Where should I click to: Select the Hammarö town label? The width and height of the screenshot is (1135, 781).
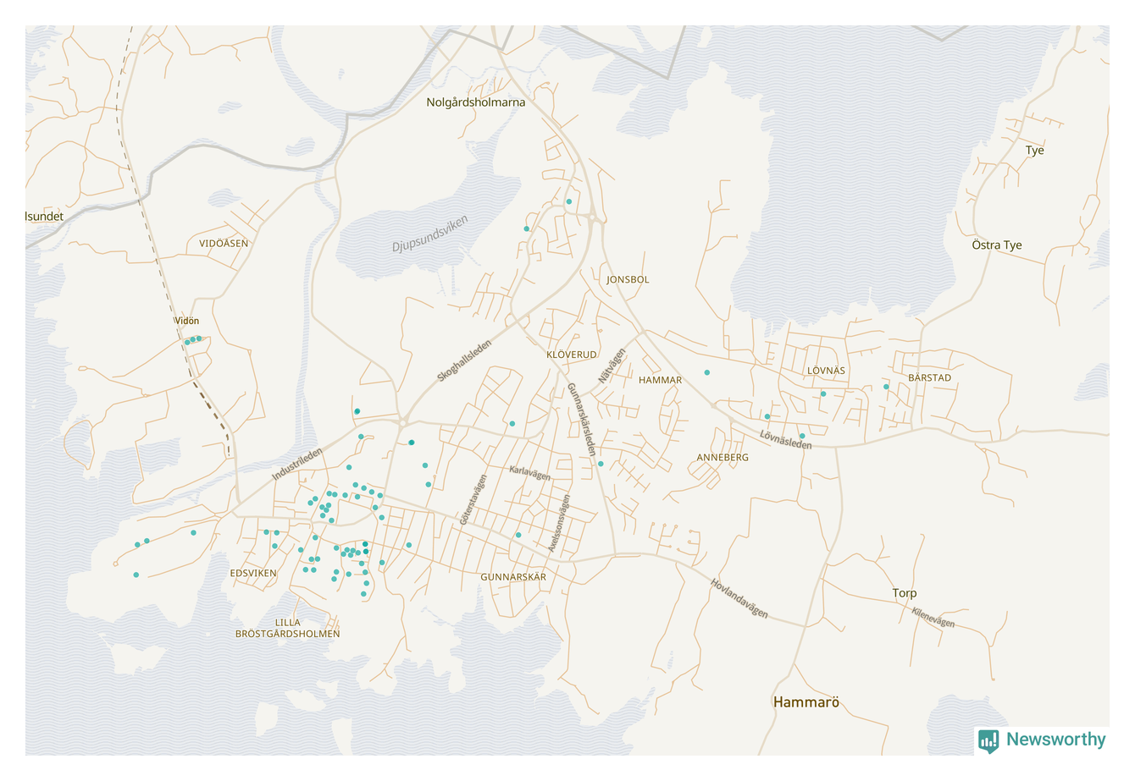pyautogui.click(x=806, y=702)
